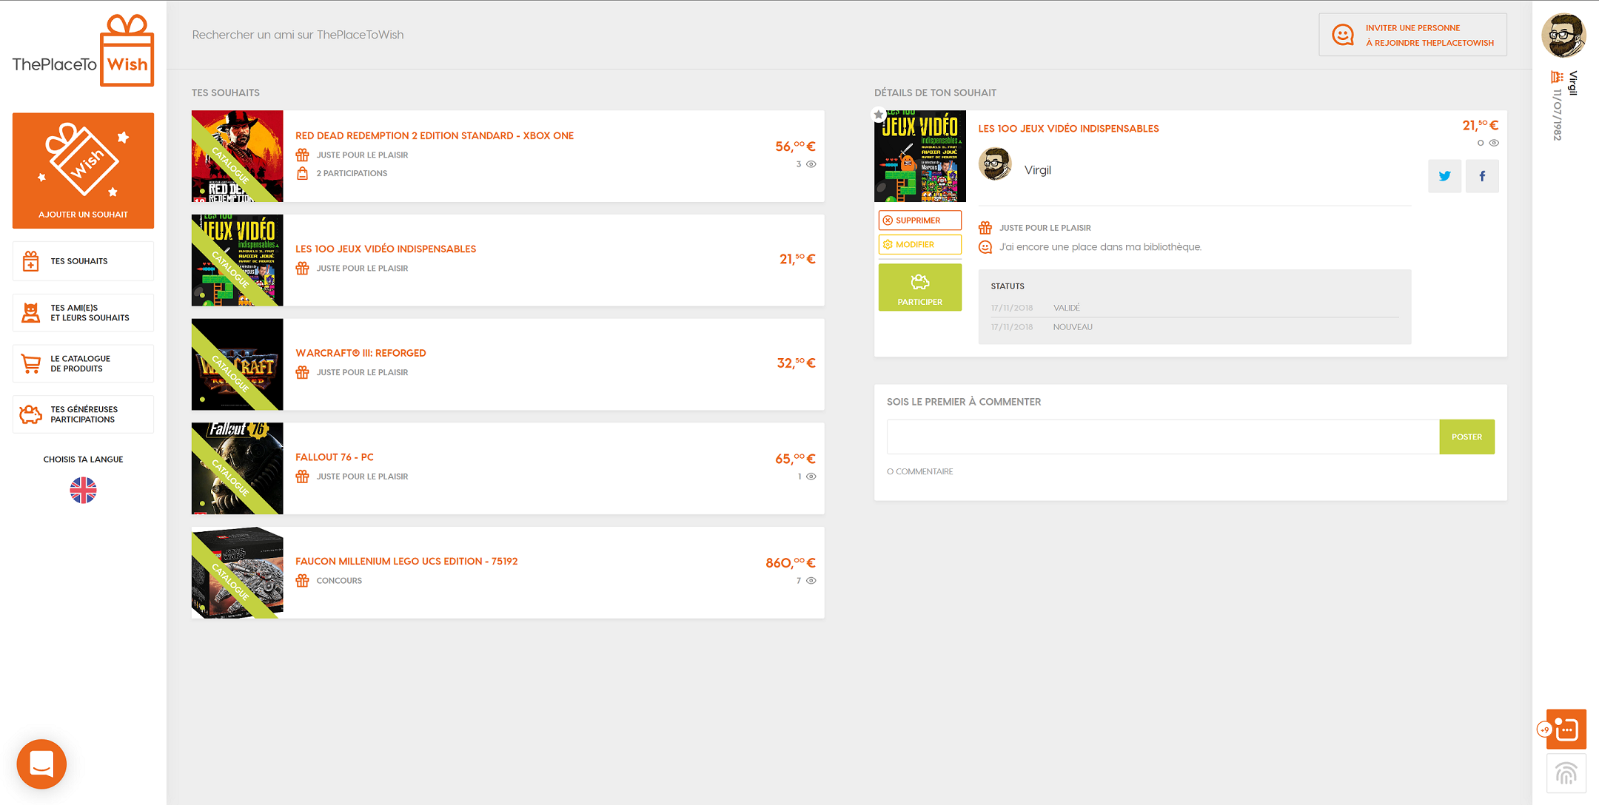Click gift icon on Warcraft III row
The image size is (1599, 805).
[302, 372]
